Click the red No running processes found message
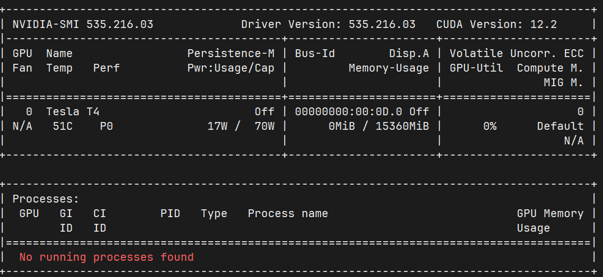Viewport: 603px width, 277px height. point(106,257)
